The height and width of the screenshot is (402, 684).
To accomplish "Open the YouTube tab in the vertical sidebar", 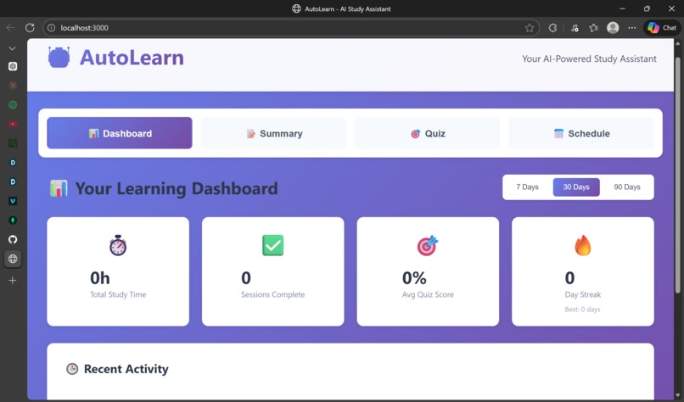I will pyautogui.click(x=13, y=124).
